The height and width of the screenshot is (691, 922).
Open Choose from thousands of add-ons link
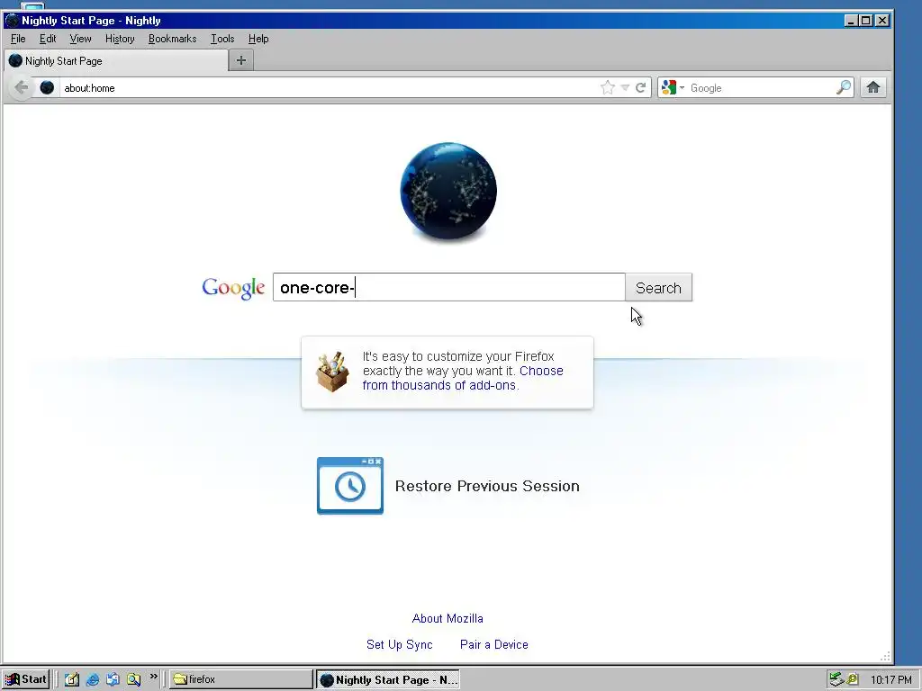(463, 378)
